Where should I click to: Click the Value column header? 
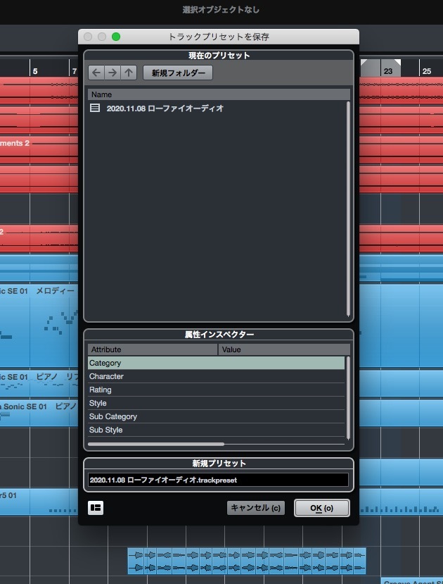(x=283, y=349)
